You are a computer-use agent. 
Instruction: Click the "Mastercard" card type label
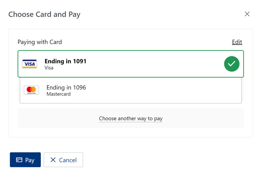[58, 94]
